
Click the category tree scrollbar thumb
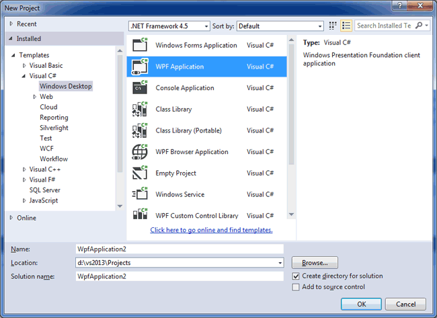[120, 114]
